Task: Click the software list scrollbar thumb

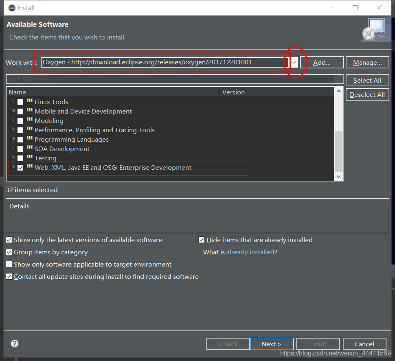Action: click(x=338, y=151)
